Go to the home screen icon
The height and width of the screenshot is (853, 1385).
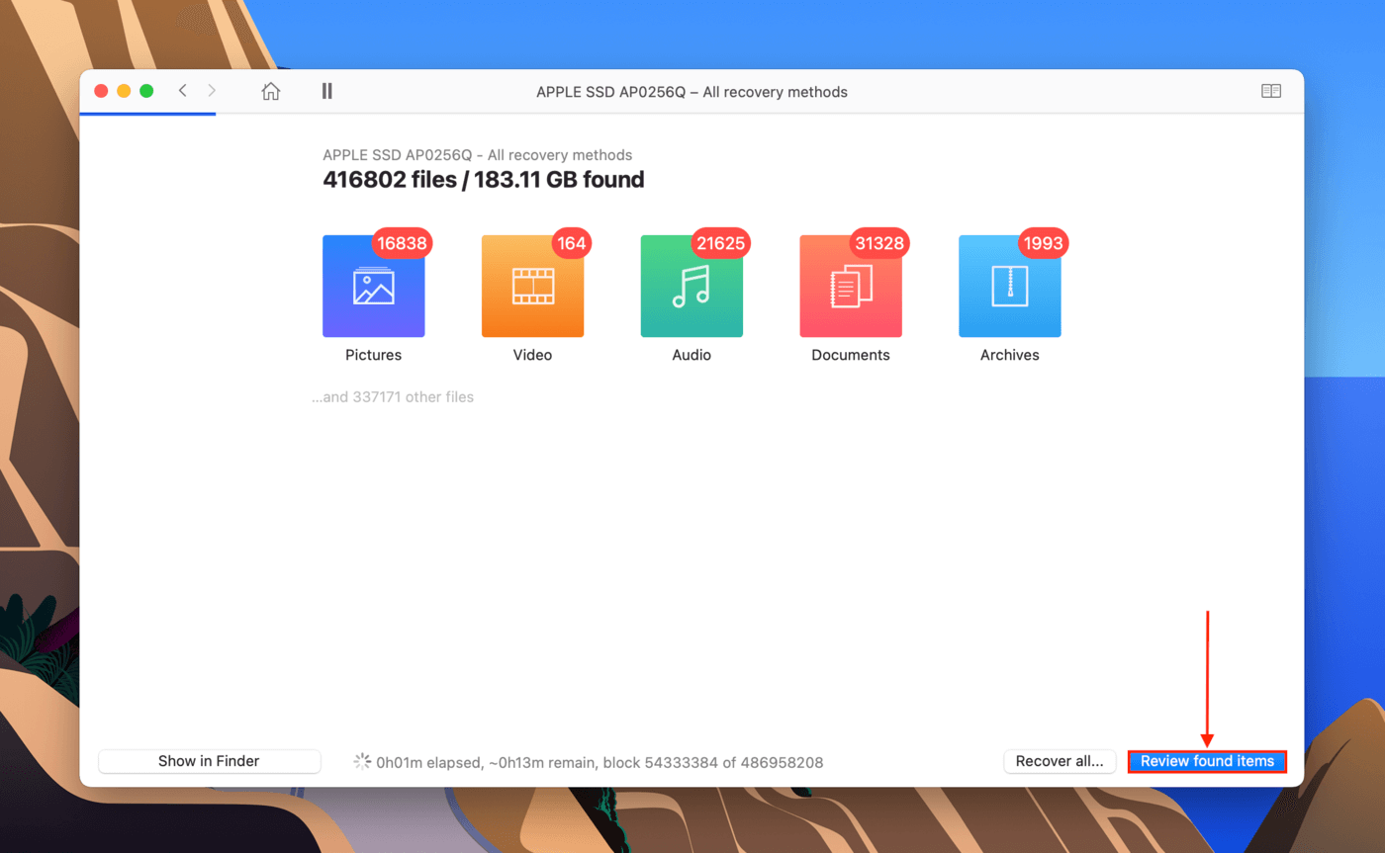click(x=270, y=91)
